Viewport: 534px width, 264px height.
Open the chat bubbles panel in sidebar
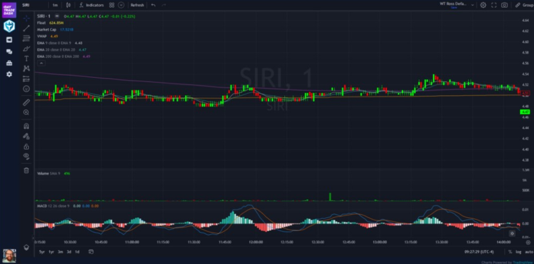click(x=9, y=51)
